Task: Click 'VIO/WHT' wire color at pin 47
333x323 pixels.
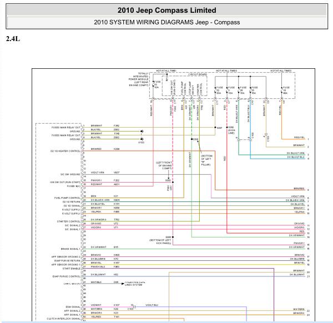Action: (96, 305)
